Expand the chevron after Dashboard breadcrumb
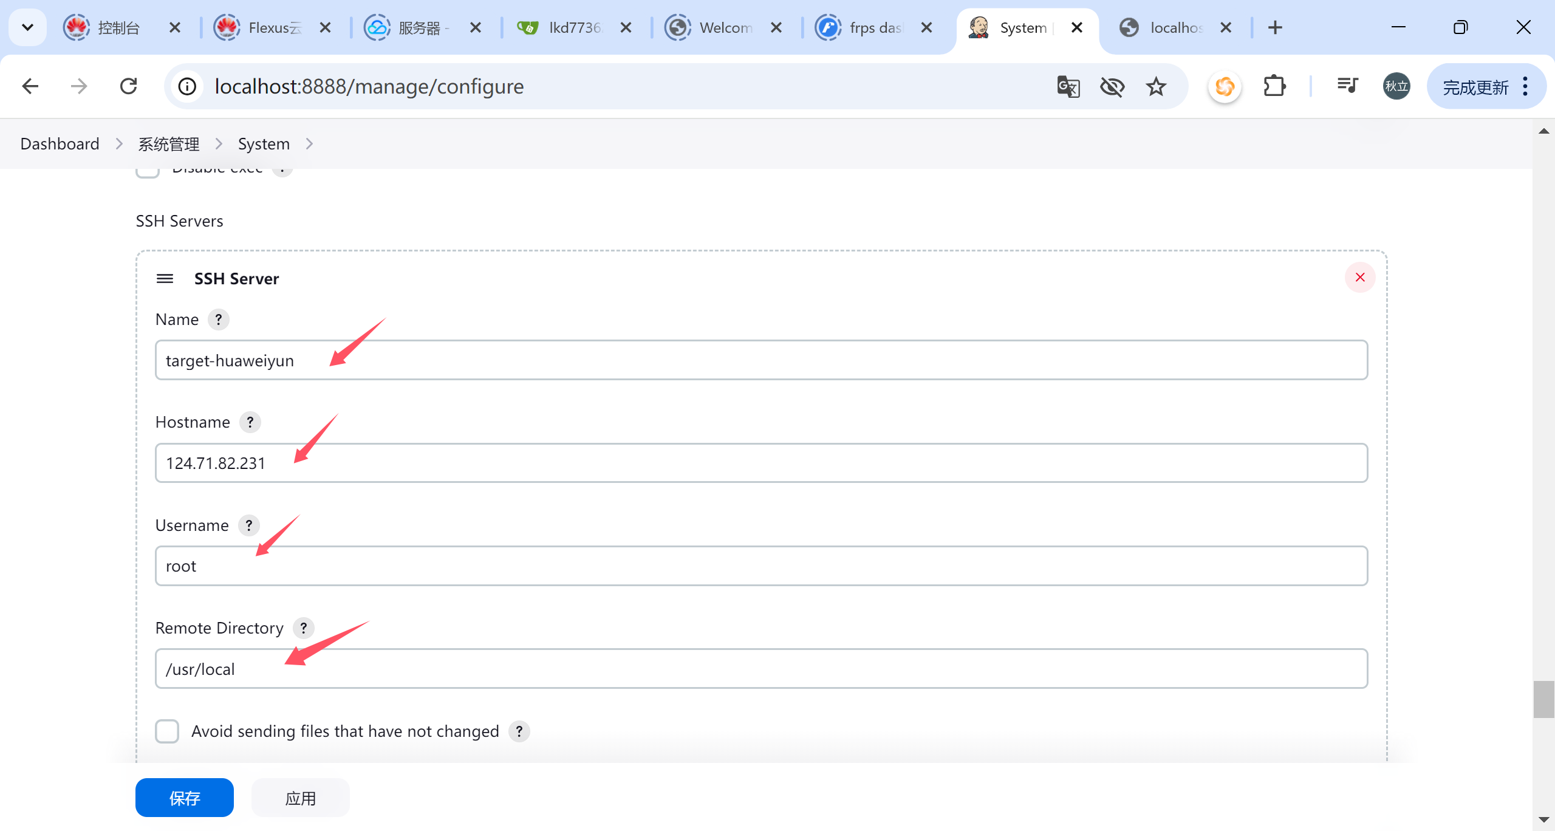This screenshot has height=831, width=1555. coord(119,144)
